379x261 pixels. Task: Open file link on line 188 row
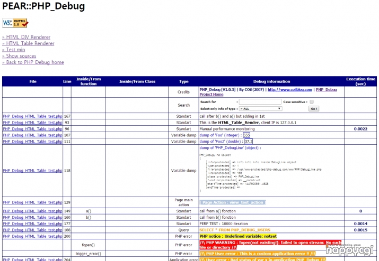coord(33,230)
